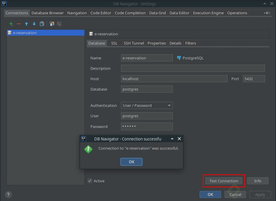The image size is (276, 201).
Task: Toggle the Active checkbox
Action: pos(90,181)
